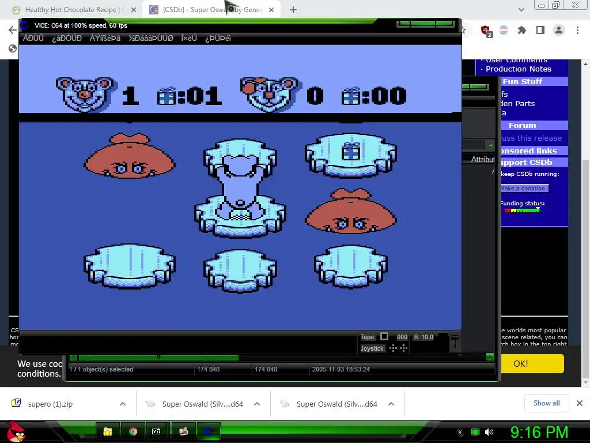The width and height of the screenshot is (590, 443).
Task: Open the Chrome profile avatar
Action: coord(559,30)
